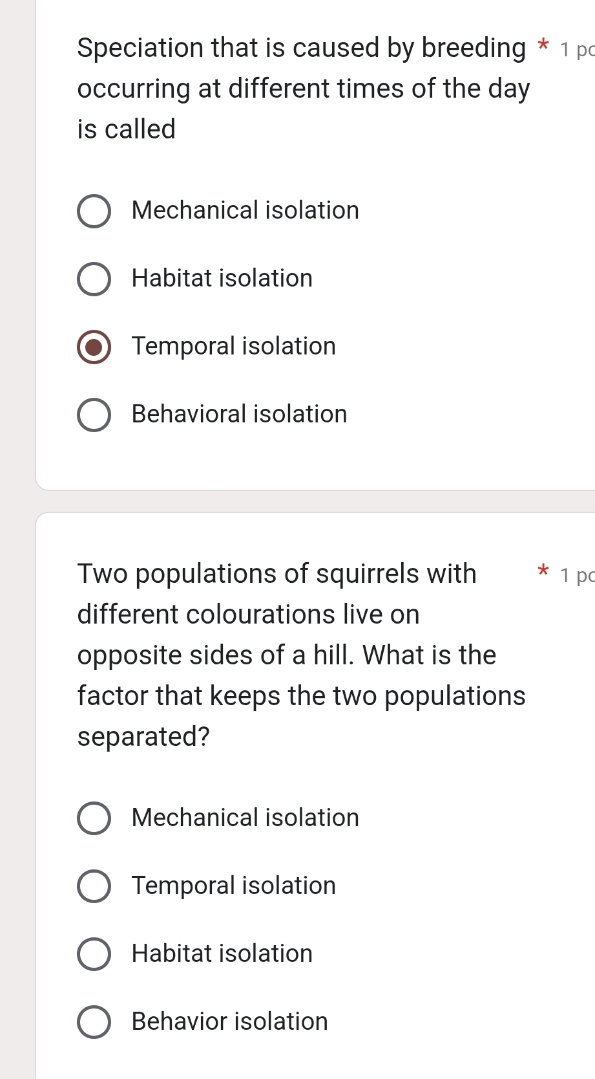The width and height of the screenshot is (595, 1079).
Task: Click the Habitat isolation label in first question
Action: point(222,279)
